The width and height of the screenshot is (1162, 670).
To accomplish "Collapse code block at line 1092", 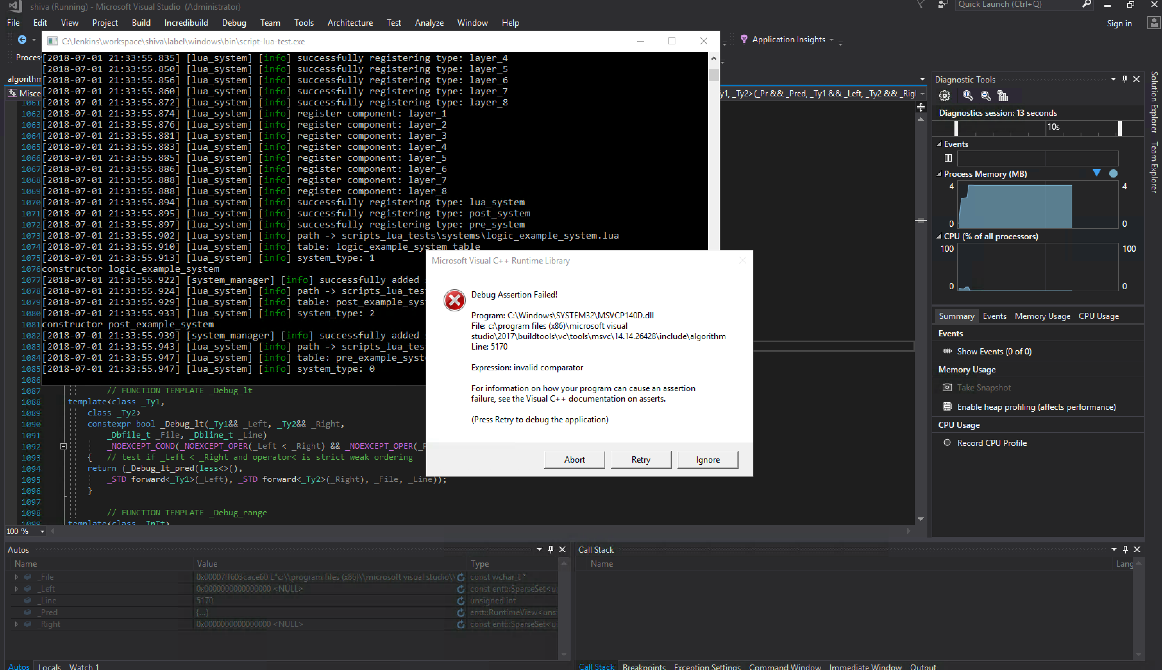I will point(64,446).
